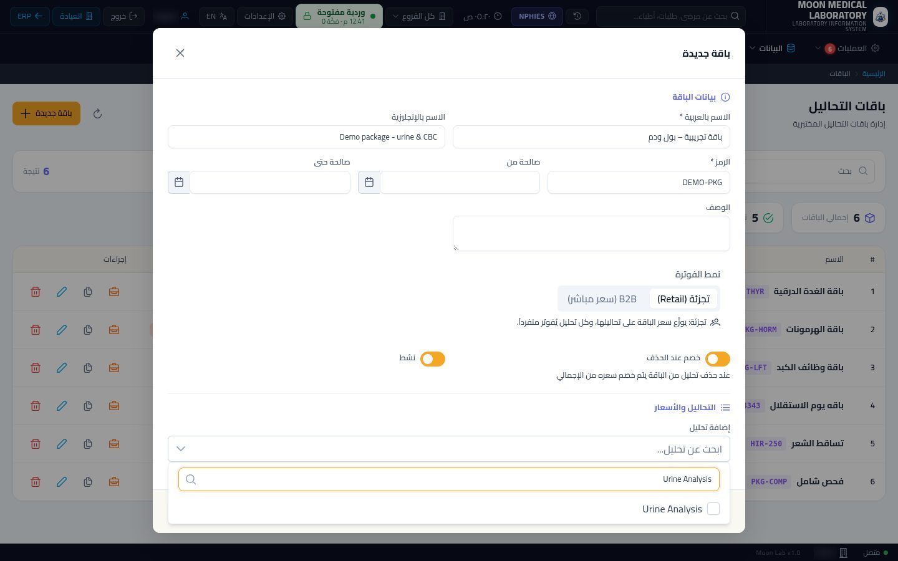
Task: Open the العيادة clinic button
Action: [x=75, y=16]
